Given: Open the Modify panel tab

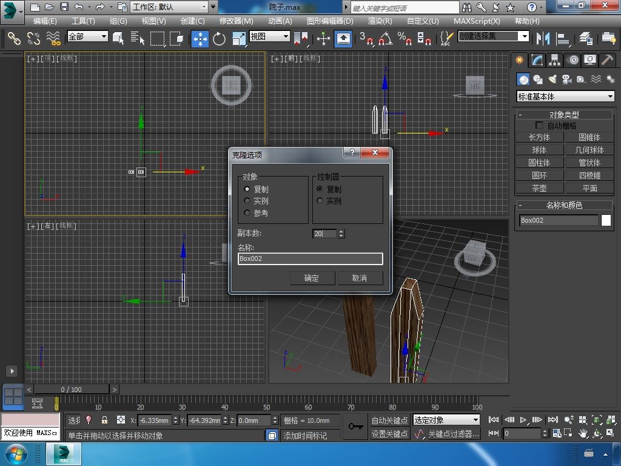Looking at the screenshot, I should (537, 60).
